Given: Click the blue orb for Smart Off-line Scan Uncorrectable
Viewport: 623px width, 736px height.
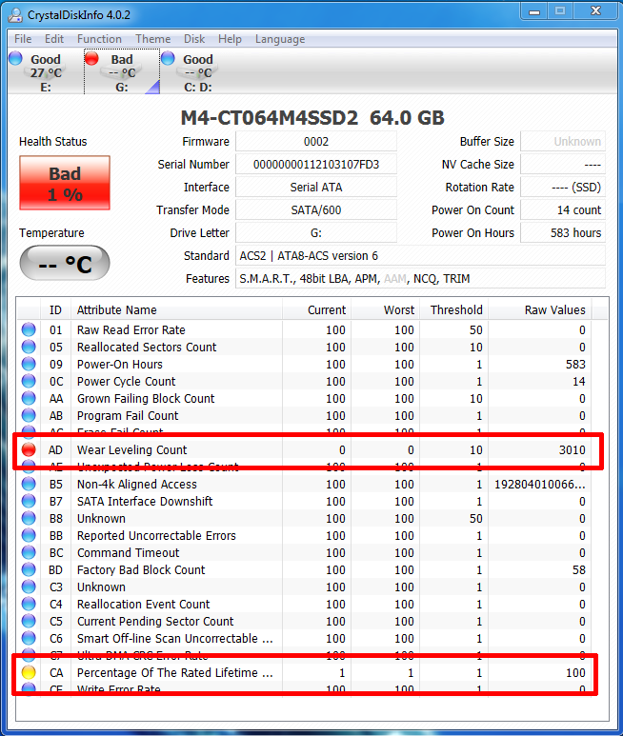Looking at the screenshot, I should [x=29, y=638].
